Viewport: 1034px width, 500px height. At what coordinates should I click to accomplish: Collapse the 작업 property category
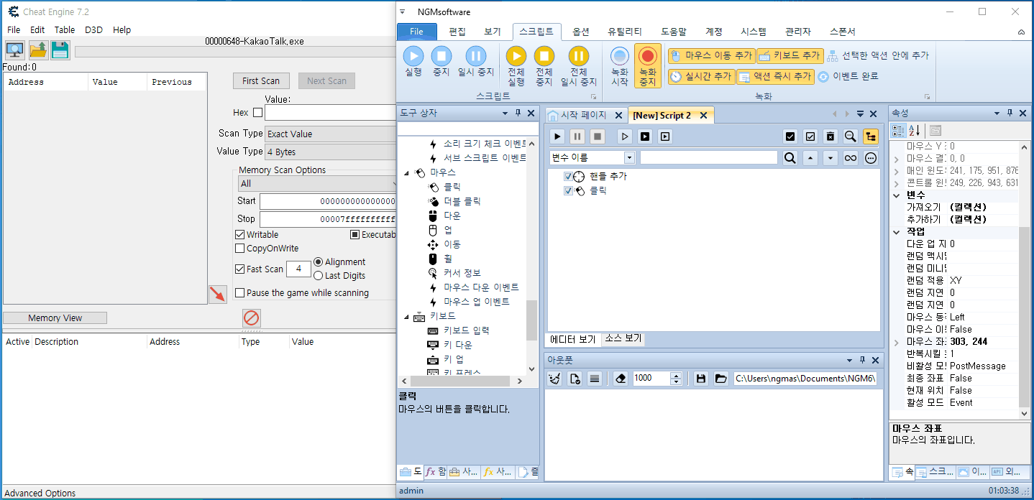pos(897,232)
